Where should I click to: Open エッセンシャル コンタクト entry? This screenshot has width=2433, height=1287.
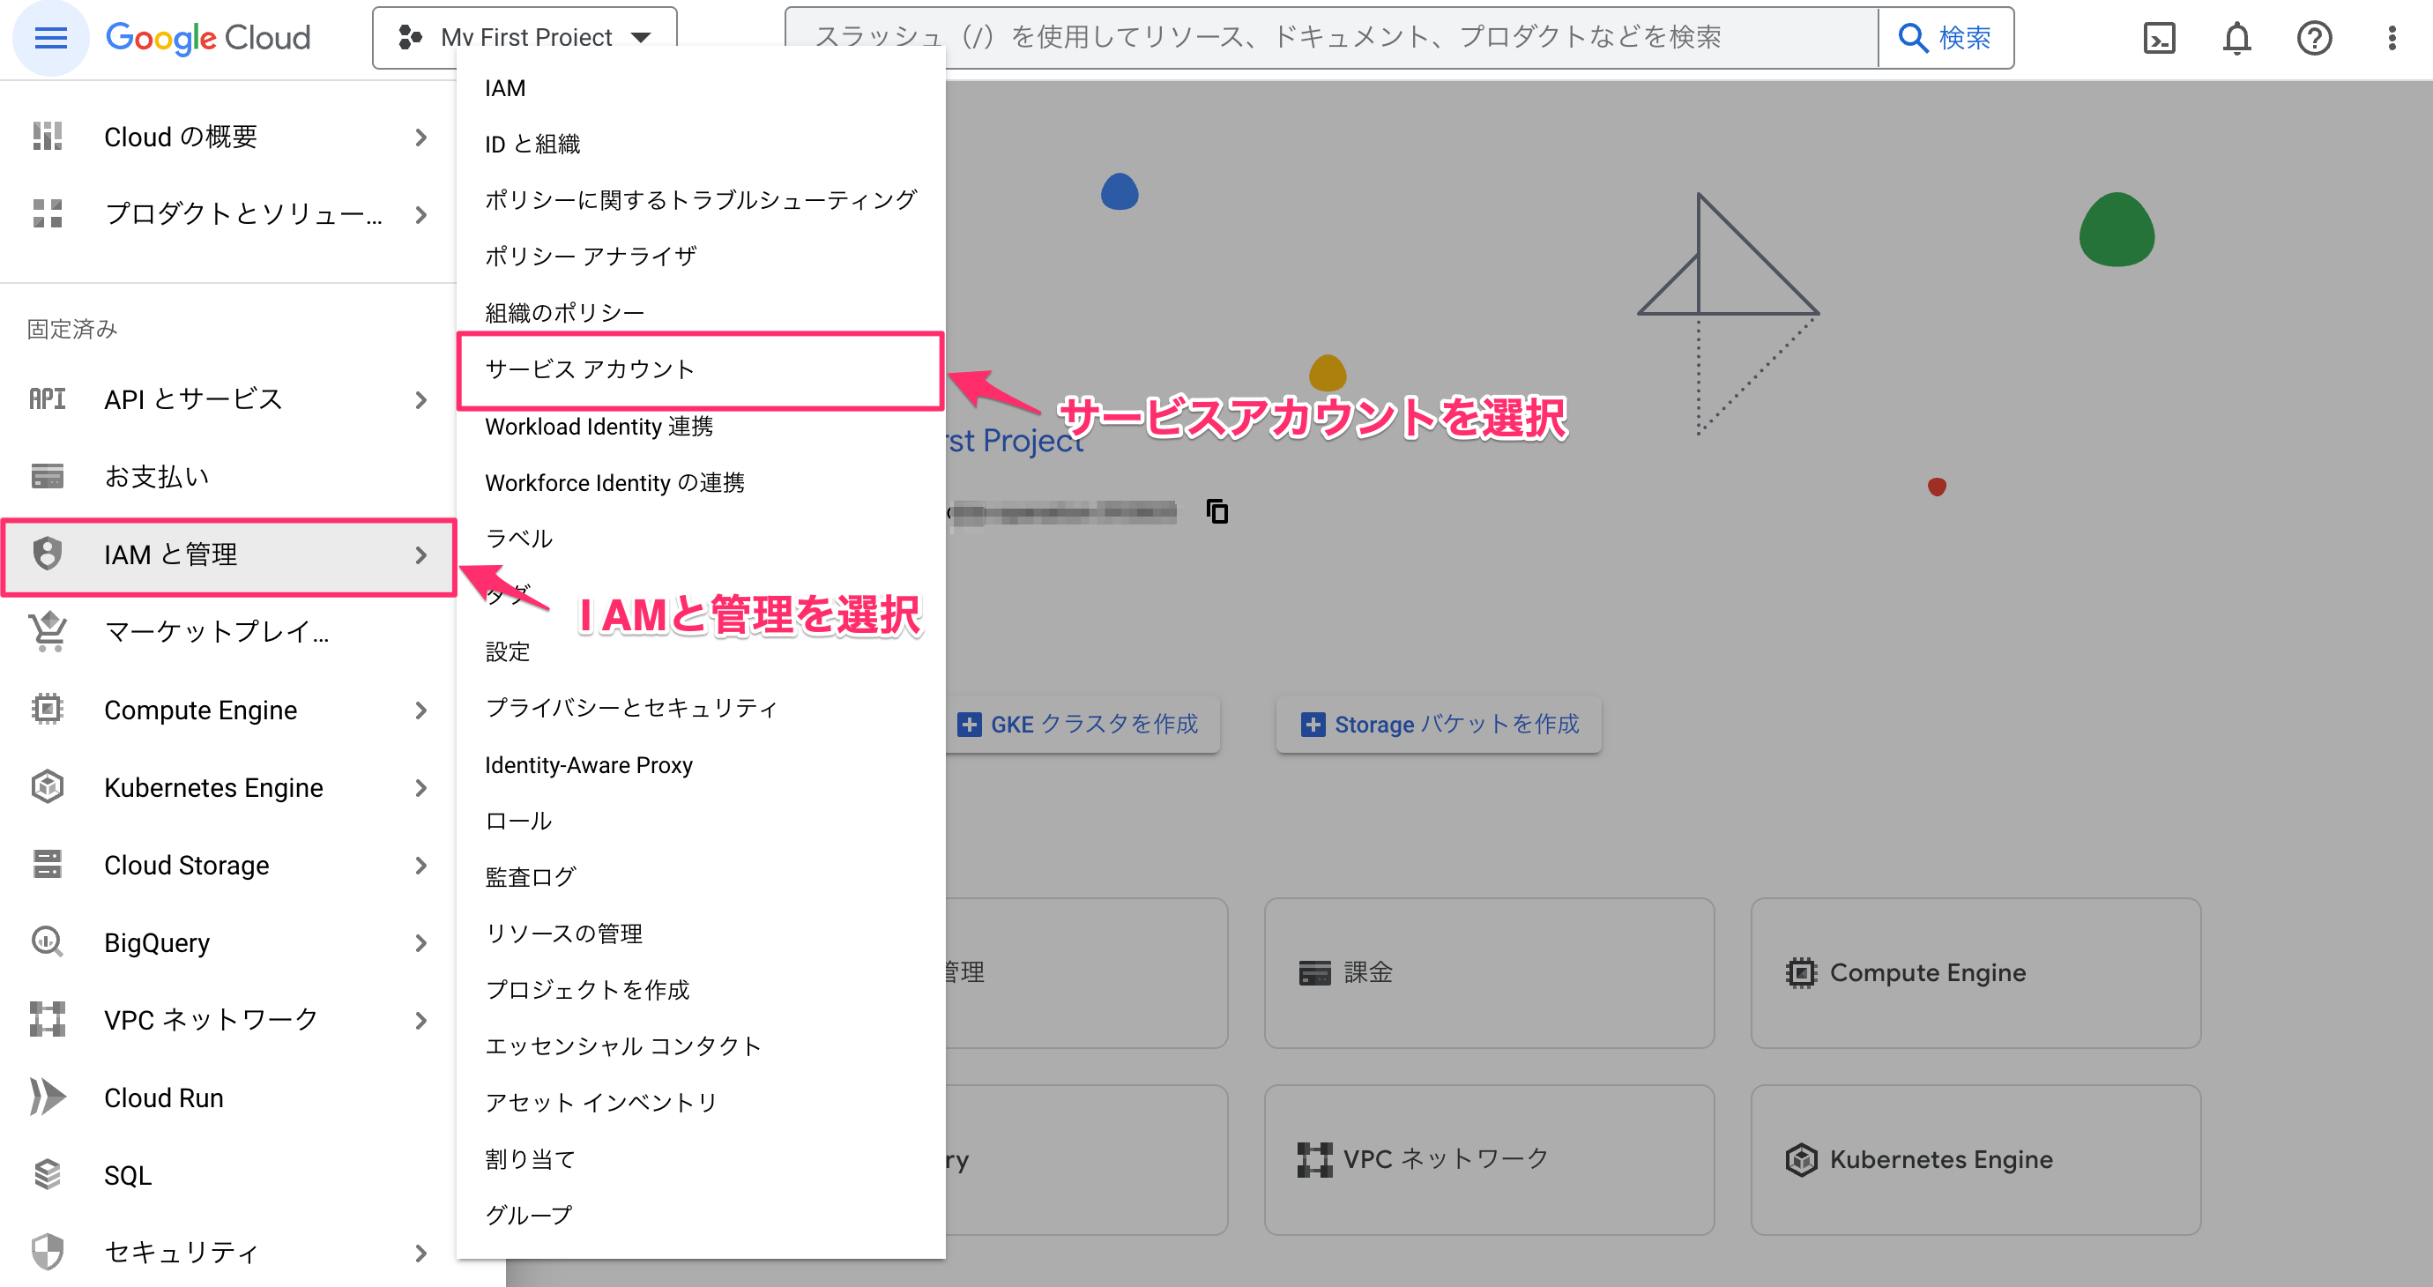700,1046
